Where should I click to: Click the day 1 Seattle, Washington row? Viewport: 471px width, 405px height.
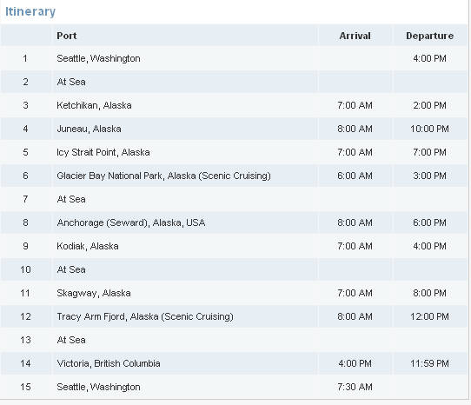click(x=234, y=58)
